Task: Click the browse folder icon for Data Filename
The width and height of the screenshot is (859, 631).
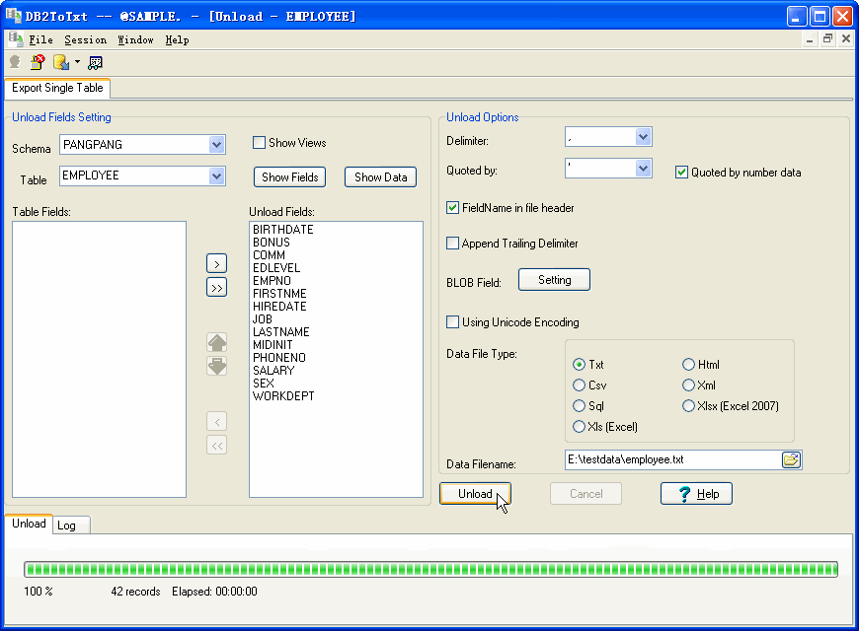Action: 791,459
